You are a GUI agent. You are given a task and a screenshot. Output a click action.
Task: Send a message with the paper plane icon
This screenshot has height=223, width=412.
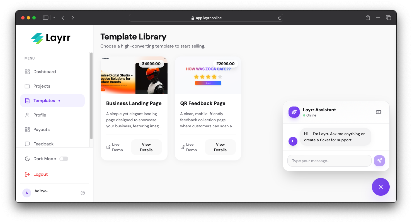379,160
